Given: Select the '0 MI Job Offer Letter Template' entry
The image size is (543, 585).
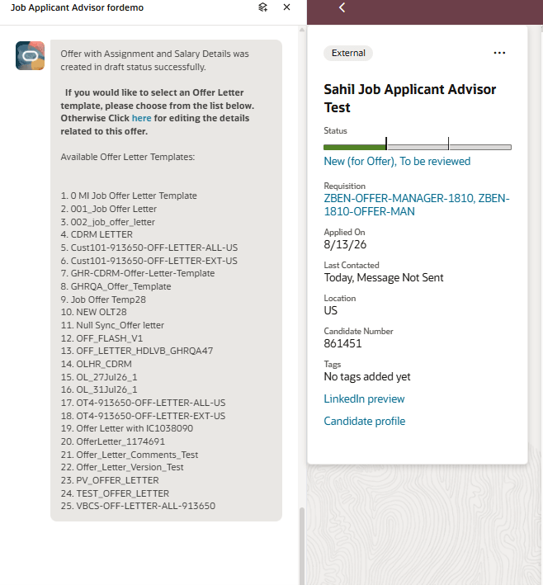Looking at the screenshot, I should pyautogui.click(x=129, y=196).
